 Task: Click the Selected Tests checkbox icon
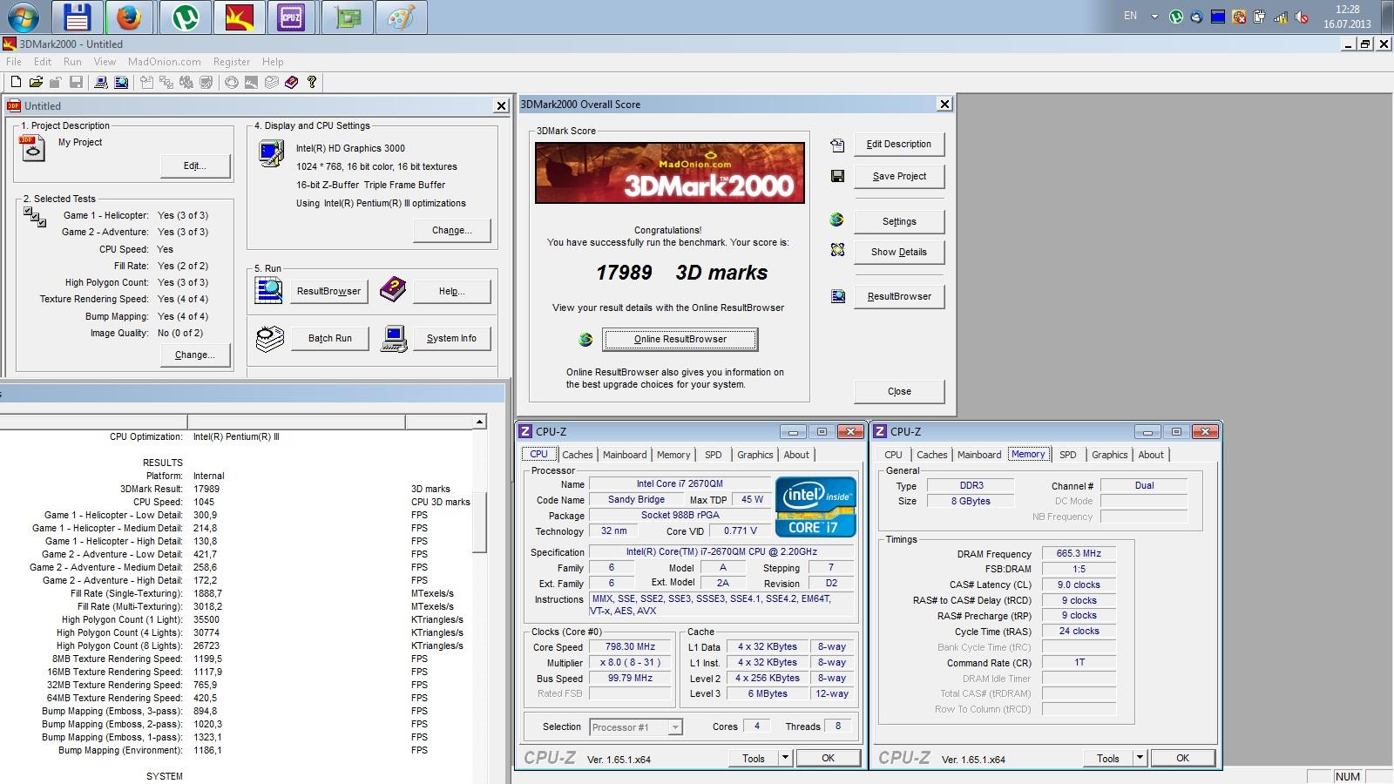(x=35, y=217)
